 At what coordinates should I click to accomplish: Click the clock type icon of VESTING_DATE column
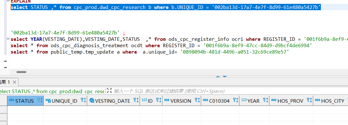92,100
